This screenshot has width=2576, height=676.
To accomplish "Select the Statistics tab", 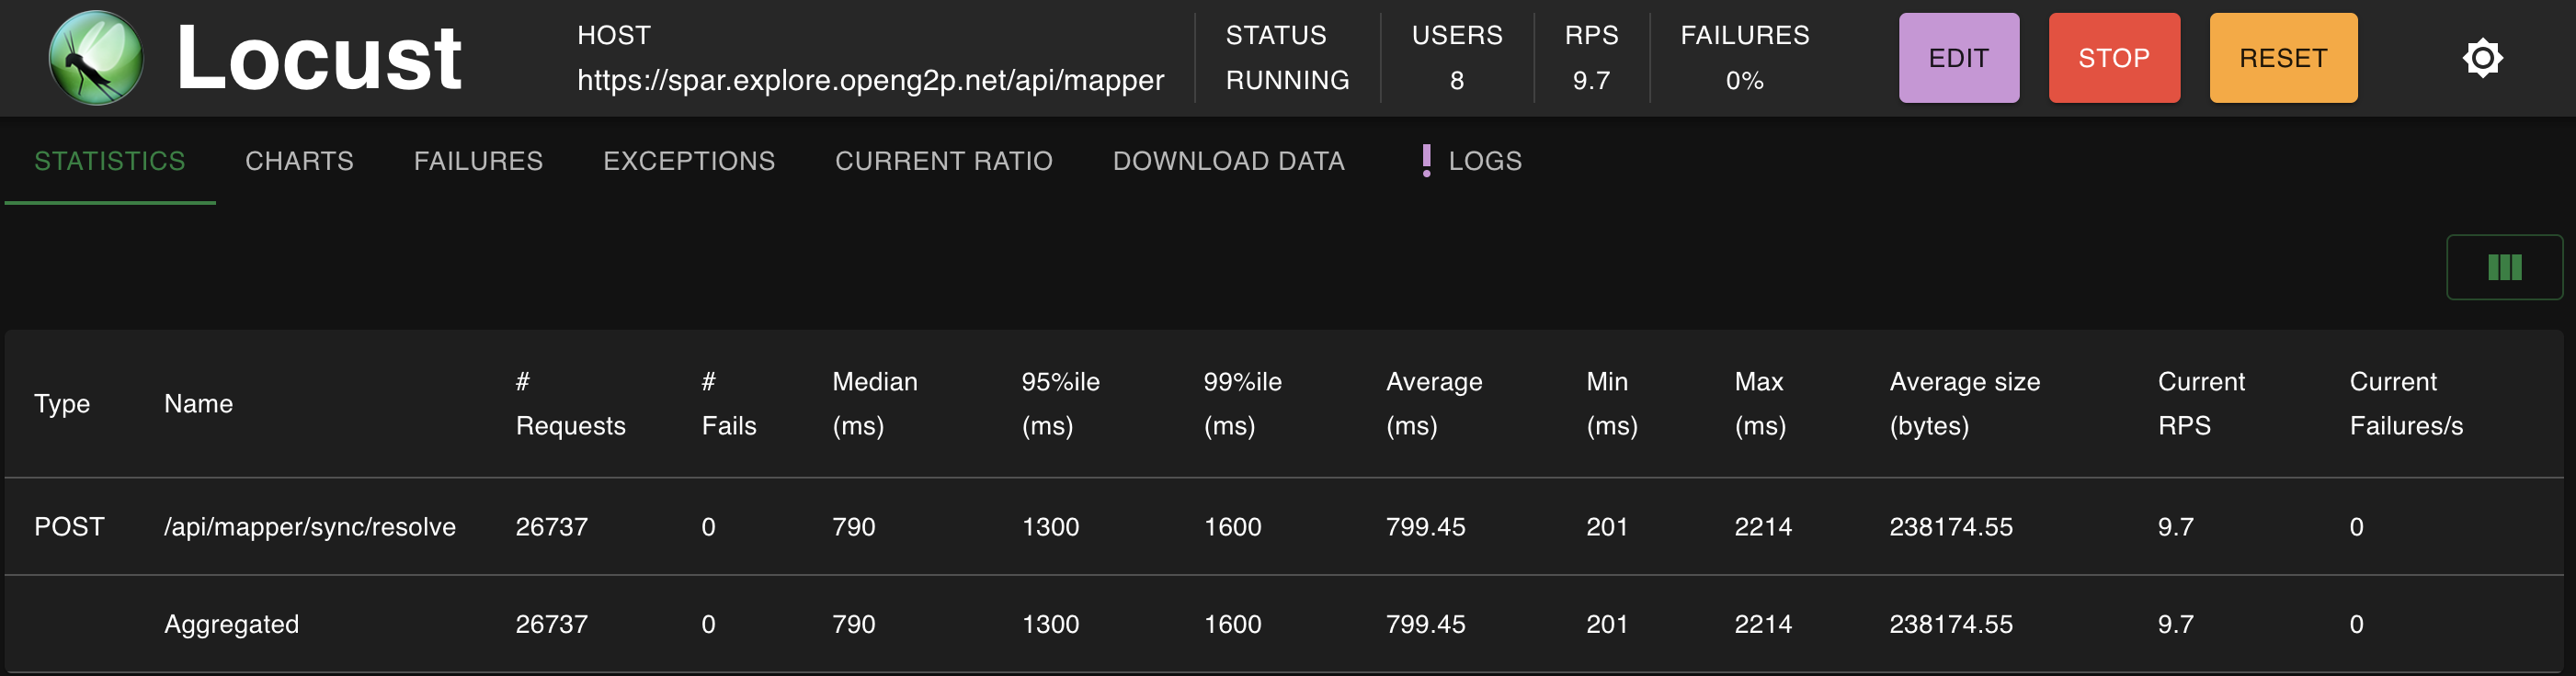I will 110,161.
